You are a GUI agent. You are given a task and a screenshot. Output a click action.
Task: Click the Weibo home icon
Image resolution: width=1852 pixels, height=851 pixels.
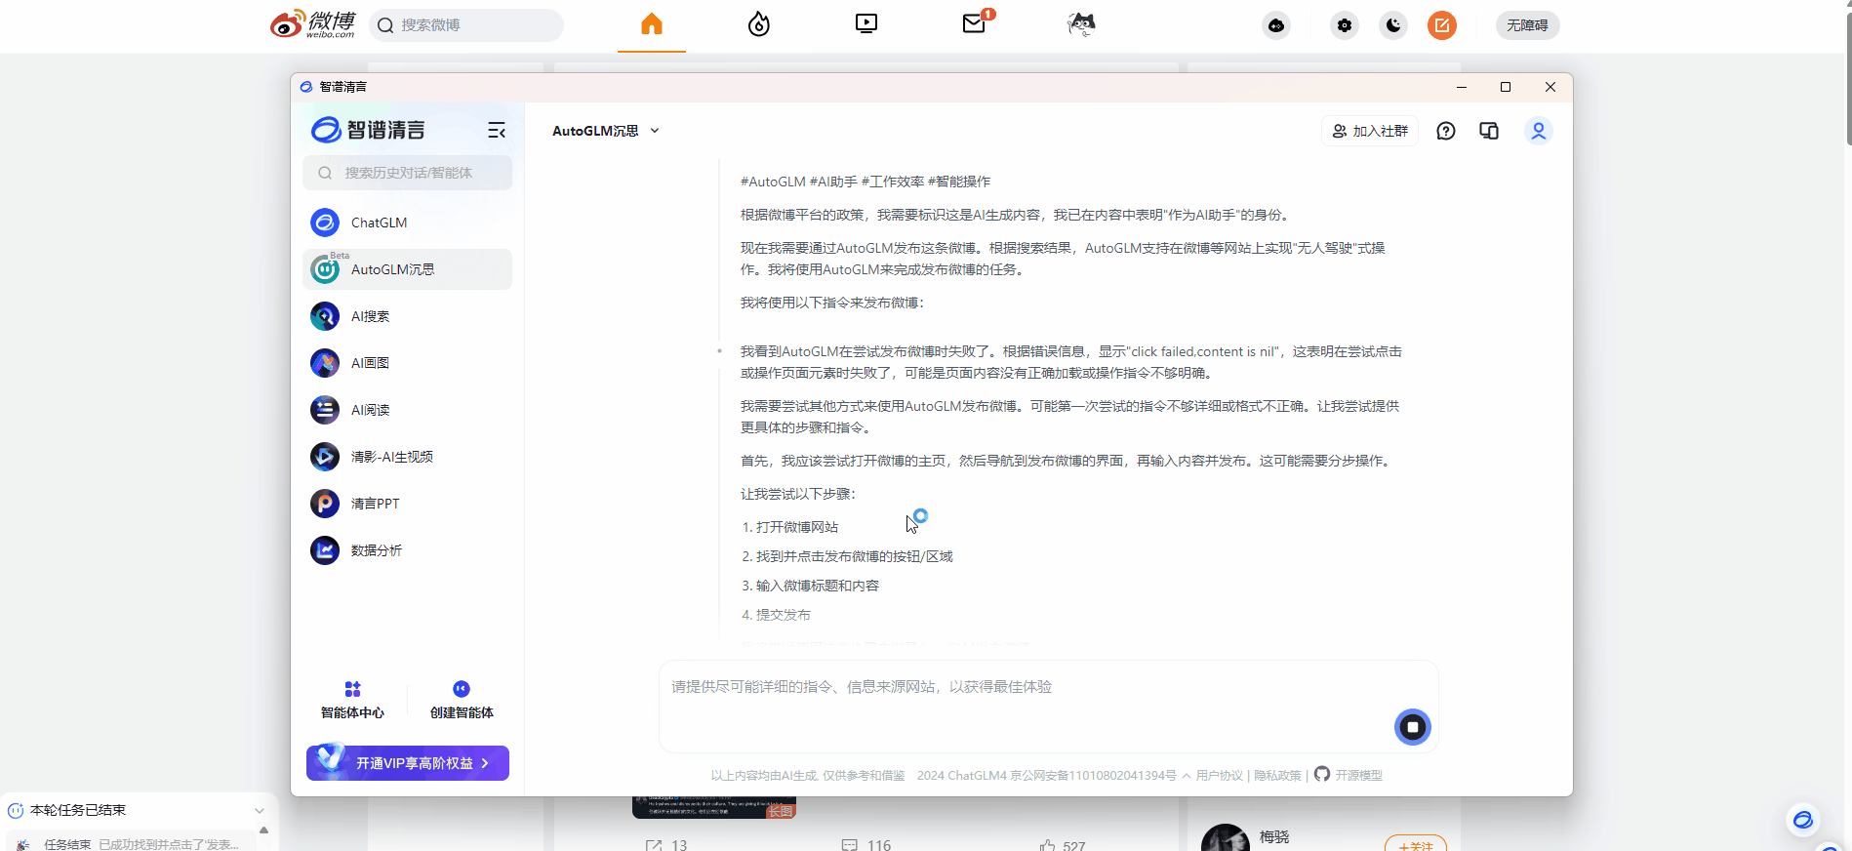point(652,24)
